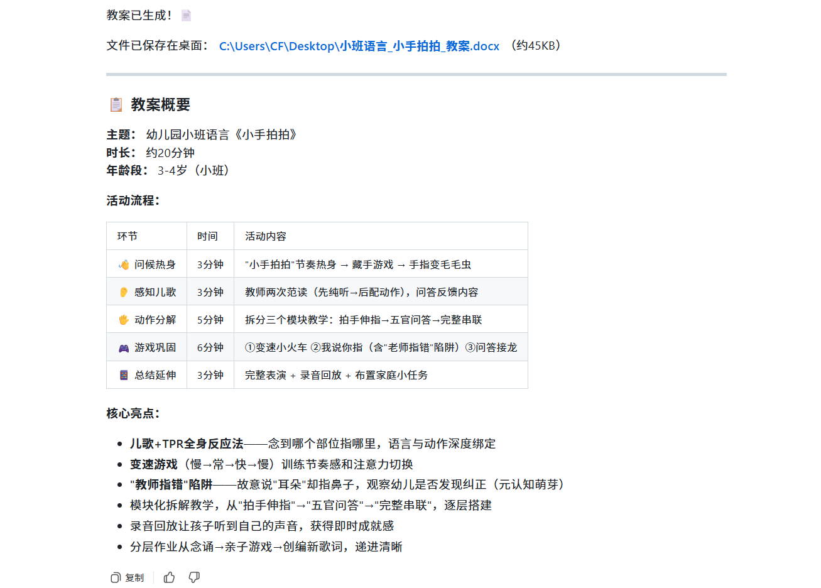Give the response a thumbs up
This screenshot has height=588, width=821.
pyautogui.click(x=169, y=577)
